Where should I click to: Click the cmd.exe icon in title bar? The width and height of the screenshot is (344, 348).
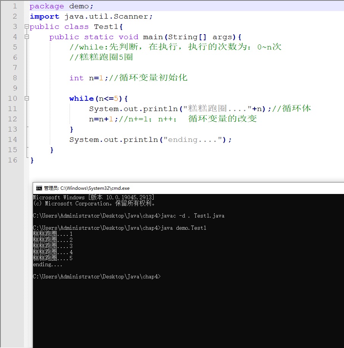39,188
